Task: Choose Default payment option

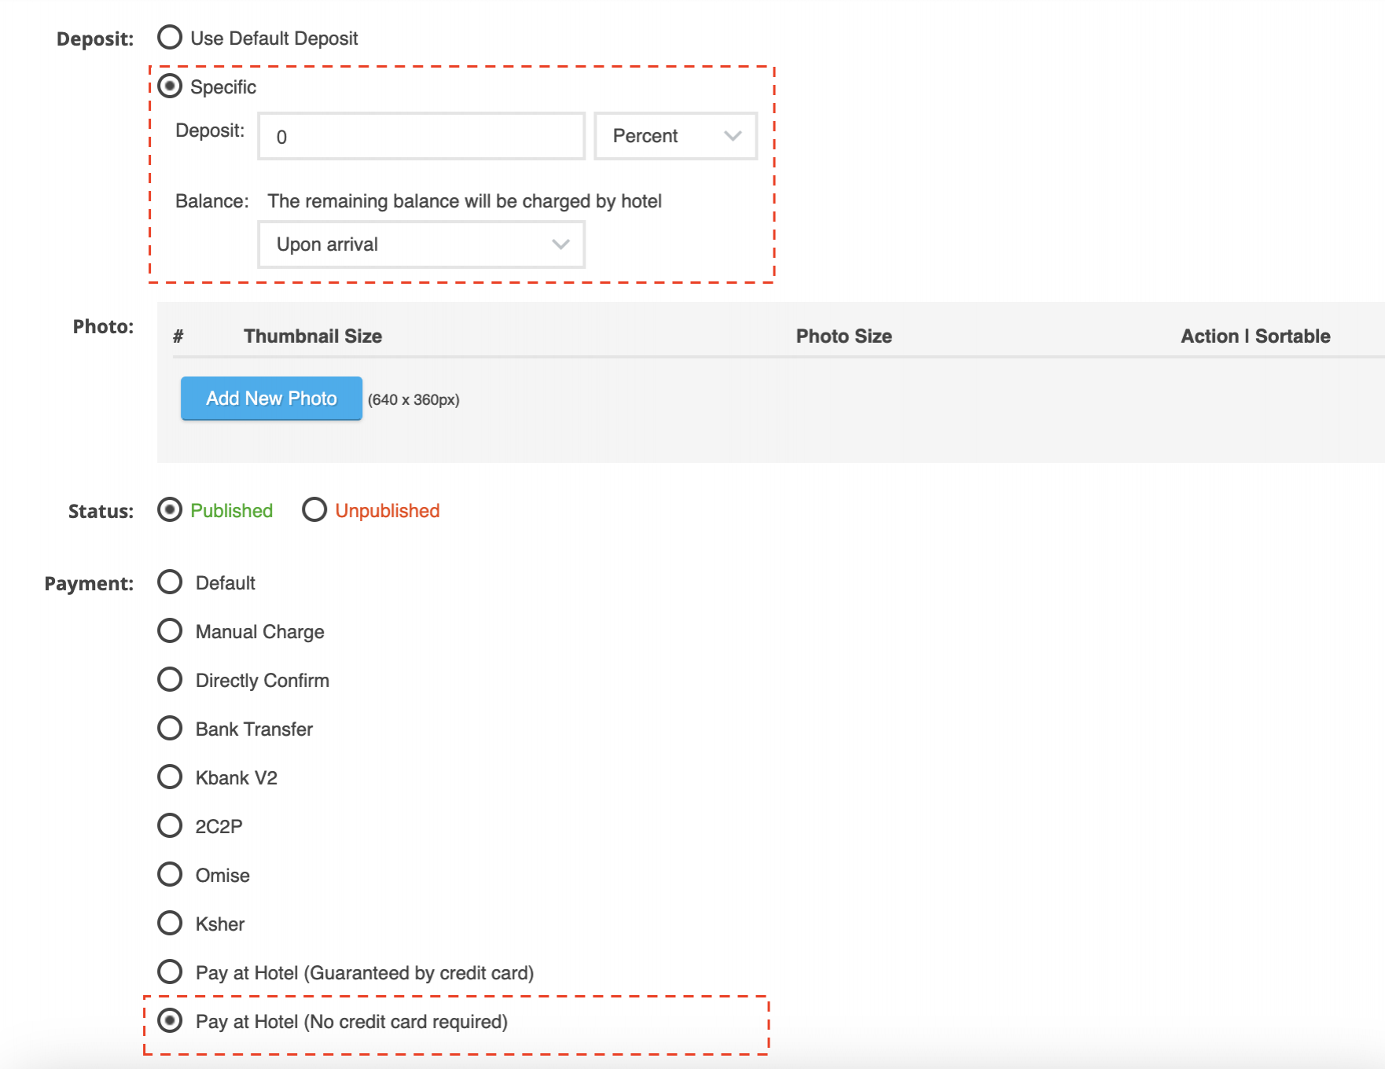Action: coord(170,582)
